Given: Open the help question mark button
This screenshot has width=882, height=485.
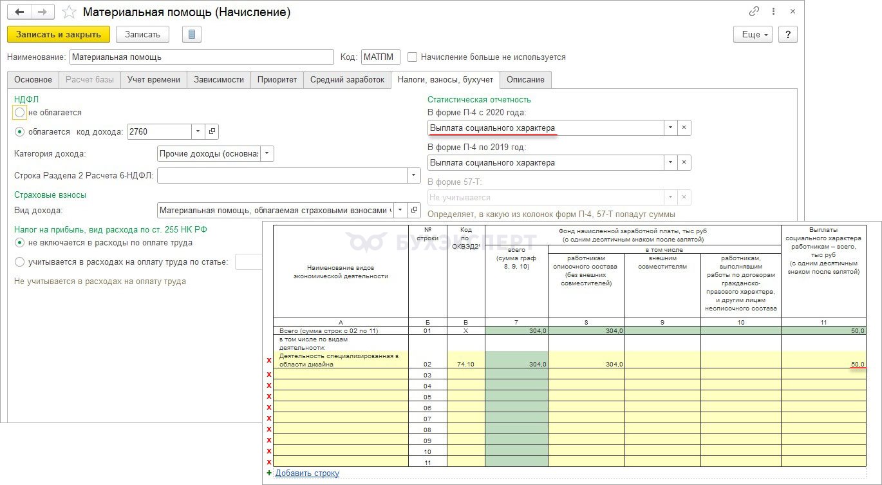Looking at the screenshot, I should (x=788, y=34).
